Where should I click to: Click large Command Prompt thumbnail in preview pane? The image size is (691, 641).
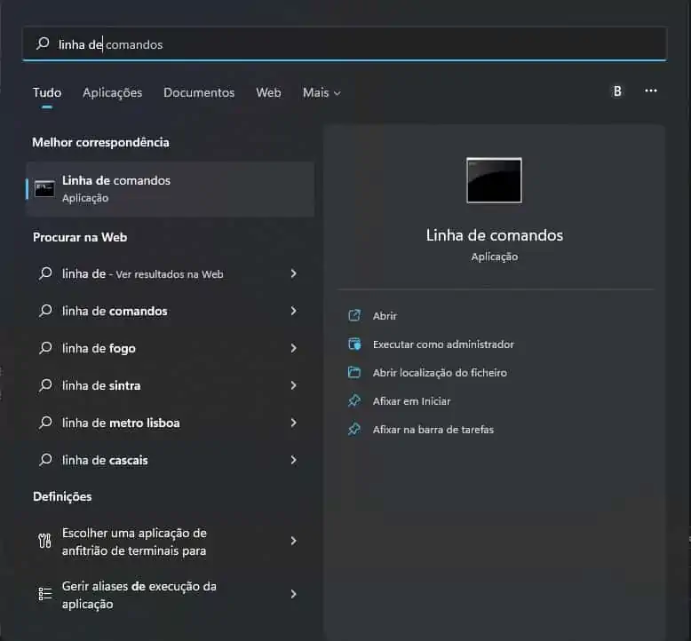click(x=494, y=180)
